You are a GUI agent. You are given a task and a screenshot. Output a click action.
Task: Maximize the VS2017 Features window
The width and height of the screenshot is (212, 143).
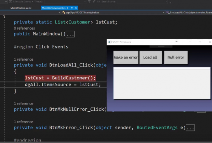point(200,42)
